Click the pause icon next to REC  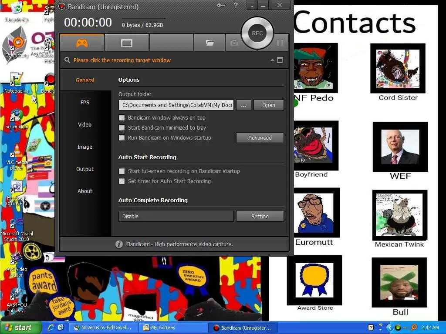point(280,43)
